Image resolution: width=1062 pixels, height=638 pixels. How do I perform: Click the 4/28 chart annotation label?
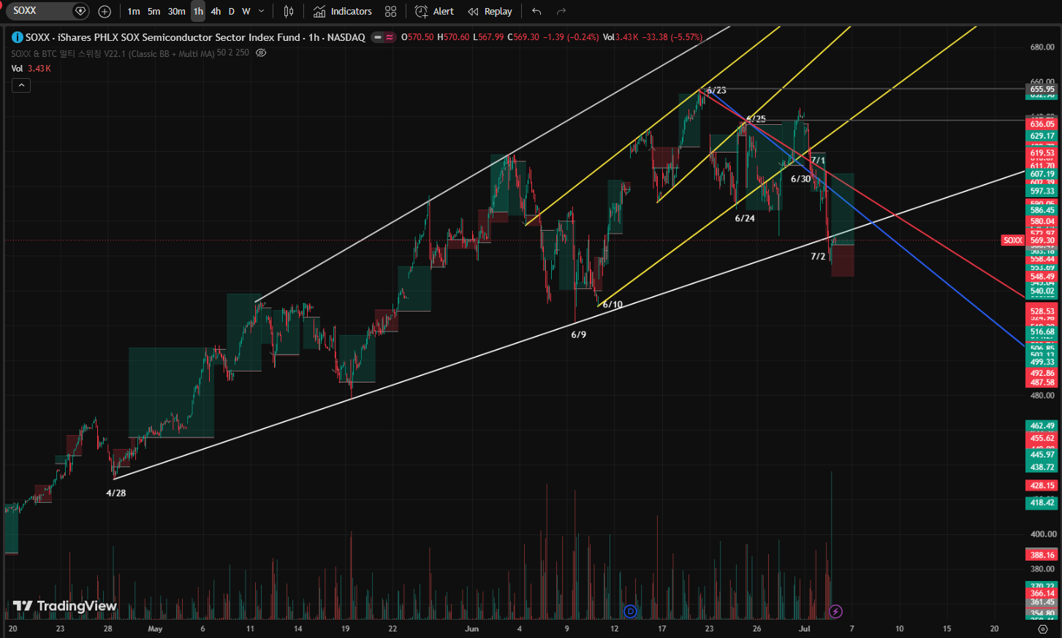[116, 493]
